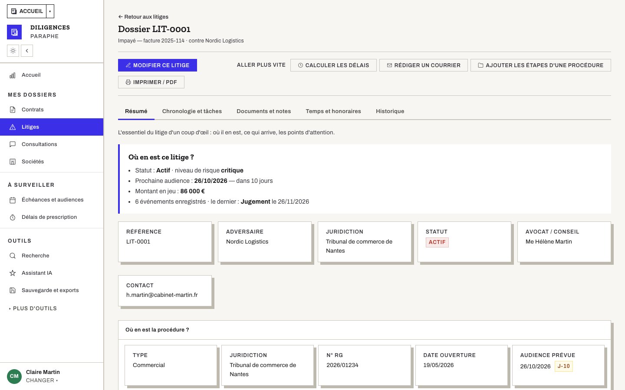Click the Sociétés building icon
The image size is (625, 390).
(13, 162)
